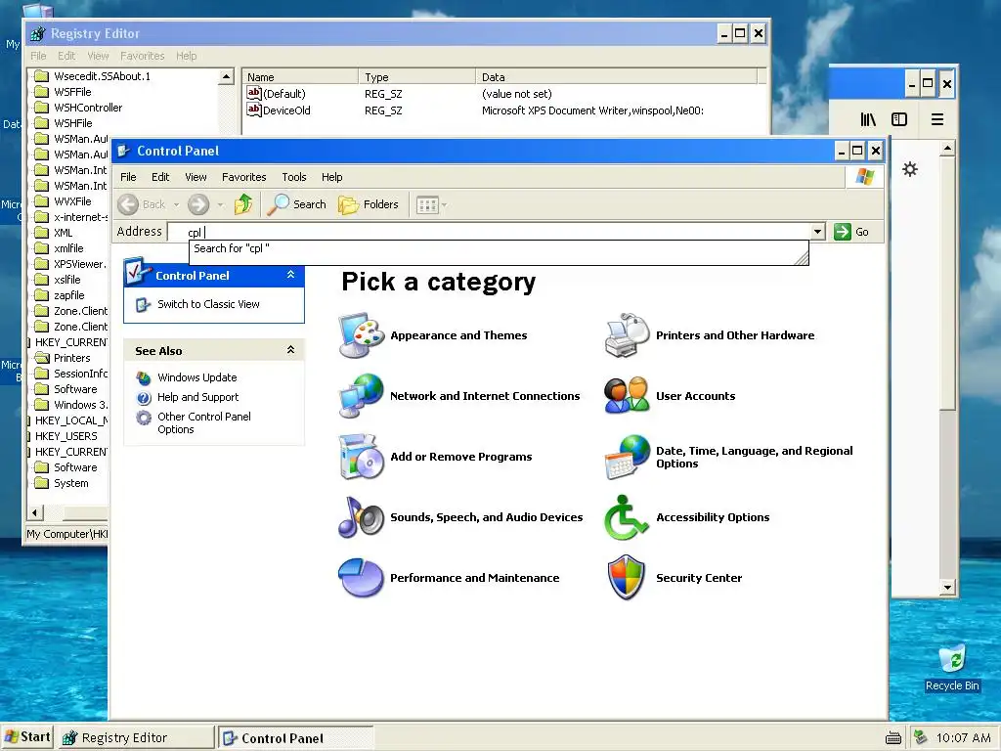The image size is (1001, 751).
Task: Select zapfile key in registry tree
Action: tap(69, 295)
